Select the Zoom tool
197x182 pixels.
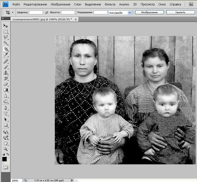(5, 149)
